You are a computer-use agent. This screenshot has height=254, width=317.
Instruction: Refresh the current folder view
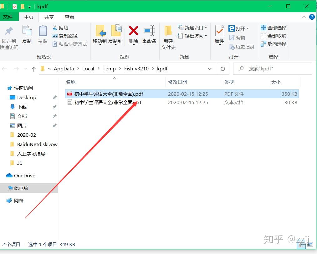pyautogui.click(x=222, y=69)
